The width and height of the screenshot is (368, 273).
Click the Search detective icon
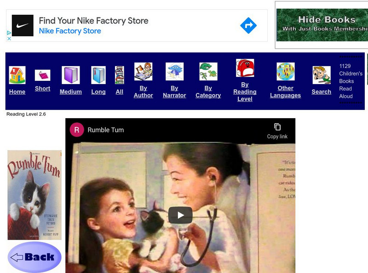(x=322, y=75)
